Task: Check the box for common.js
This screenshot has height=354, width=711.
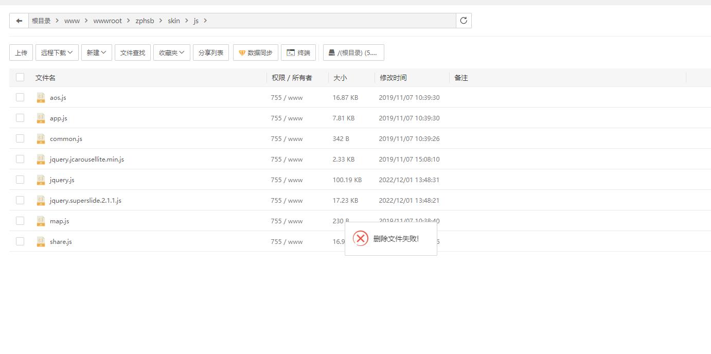Action: 20,138
